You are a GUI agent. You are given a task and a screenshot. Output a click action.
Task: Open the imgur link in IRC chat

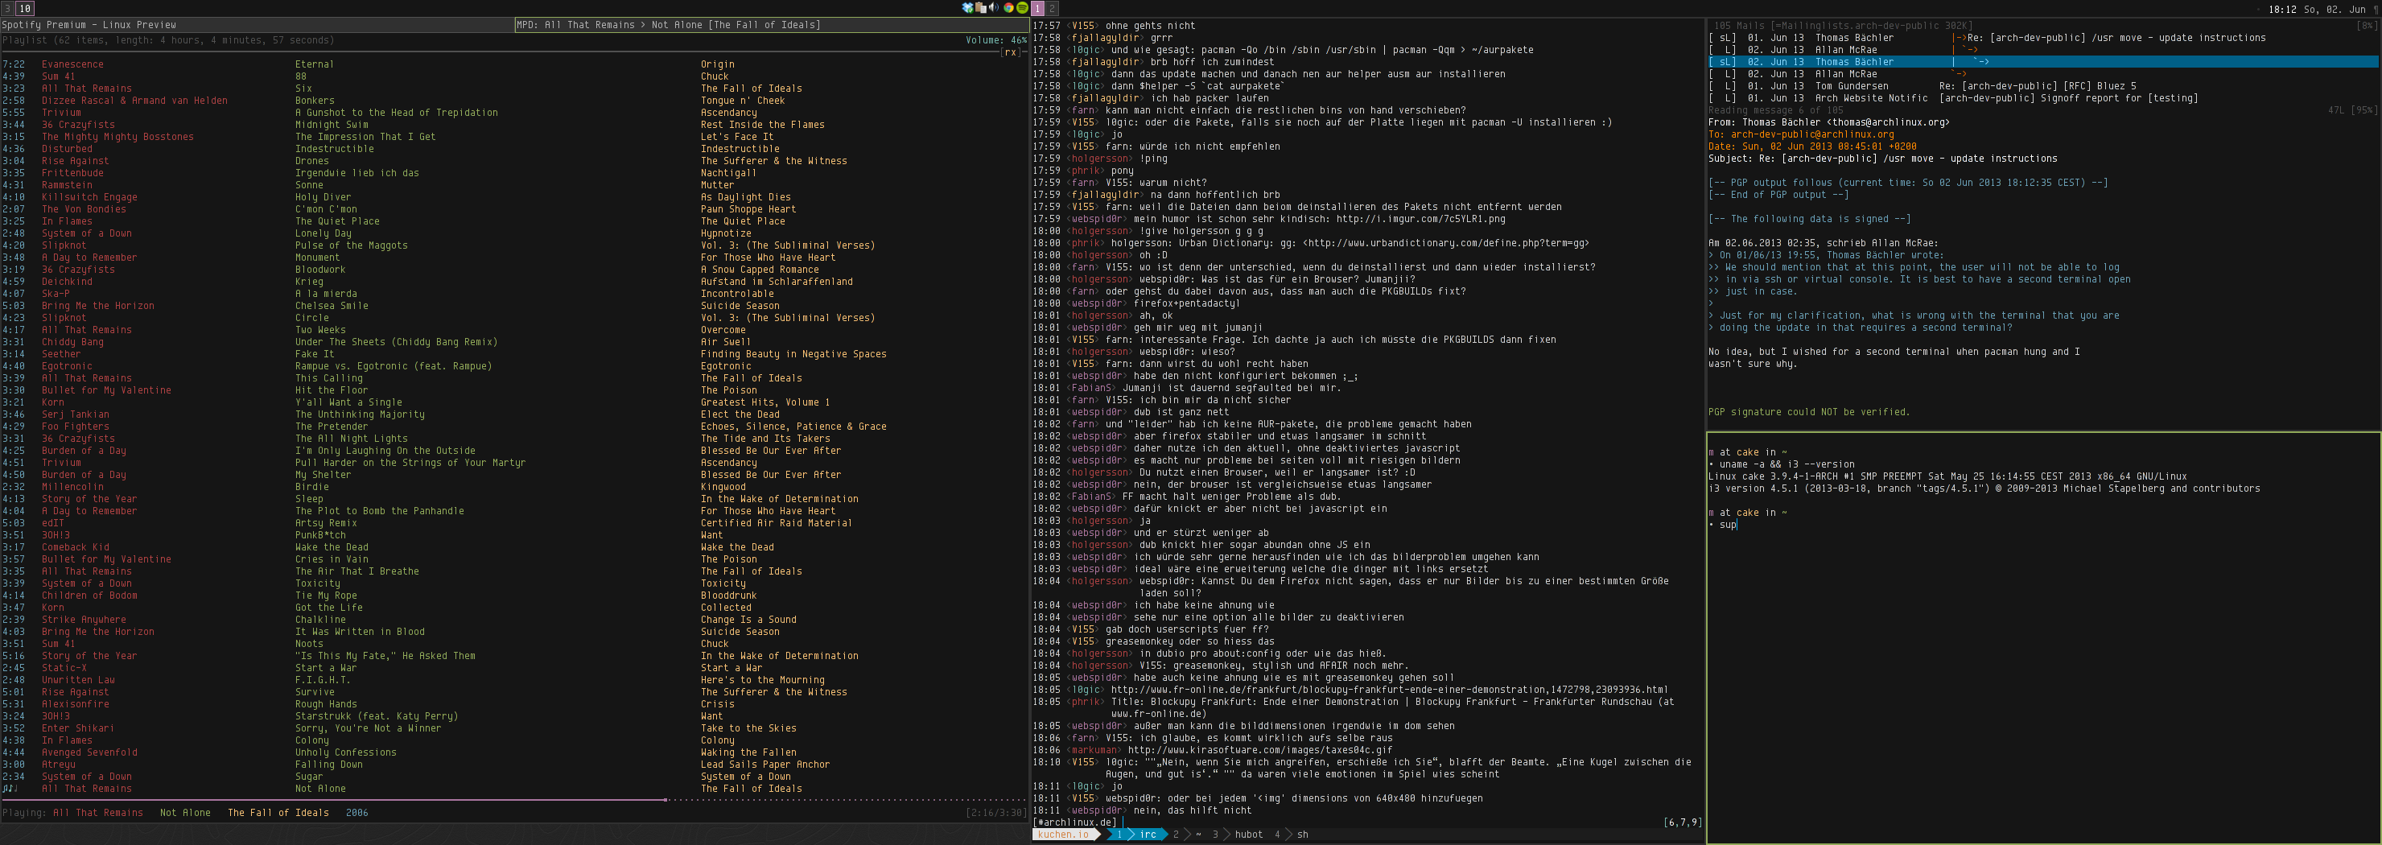click(x=1420, y=219)
